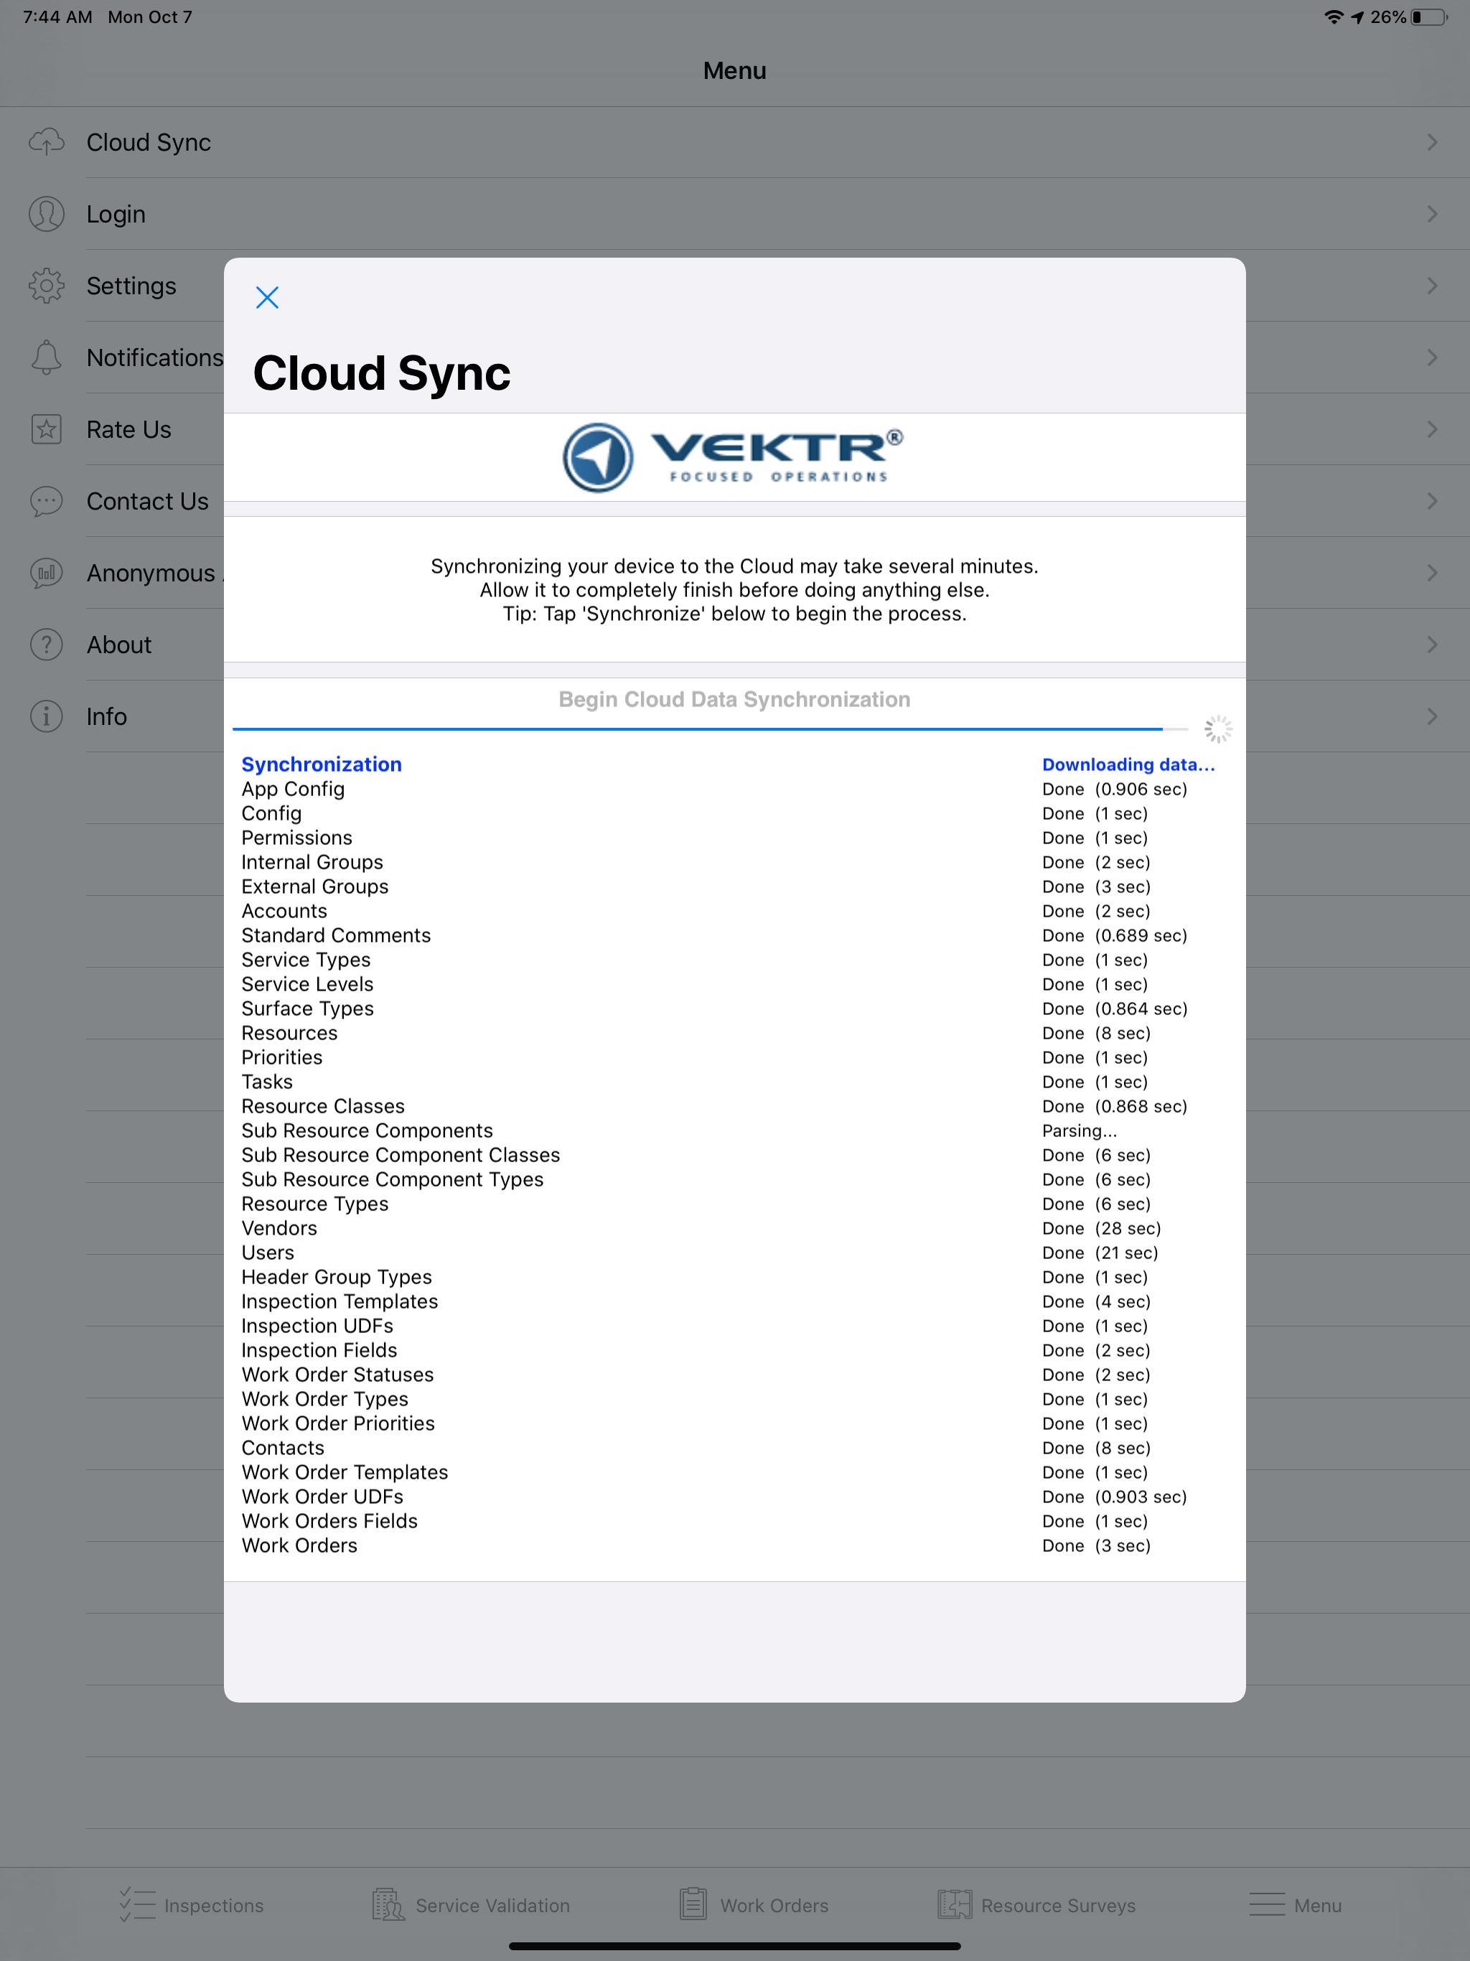Tap the Contact Us chat bubble icon
Screen dimensions: 1470x1961
click(x=46, y=501)
